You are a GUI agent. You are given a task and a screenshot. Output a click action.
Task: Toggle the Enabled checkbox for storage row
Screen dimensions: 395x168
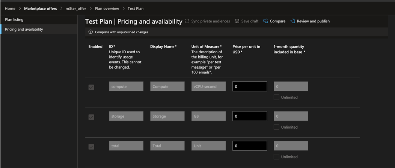point(91,117)
